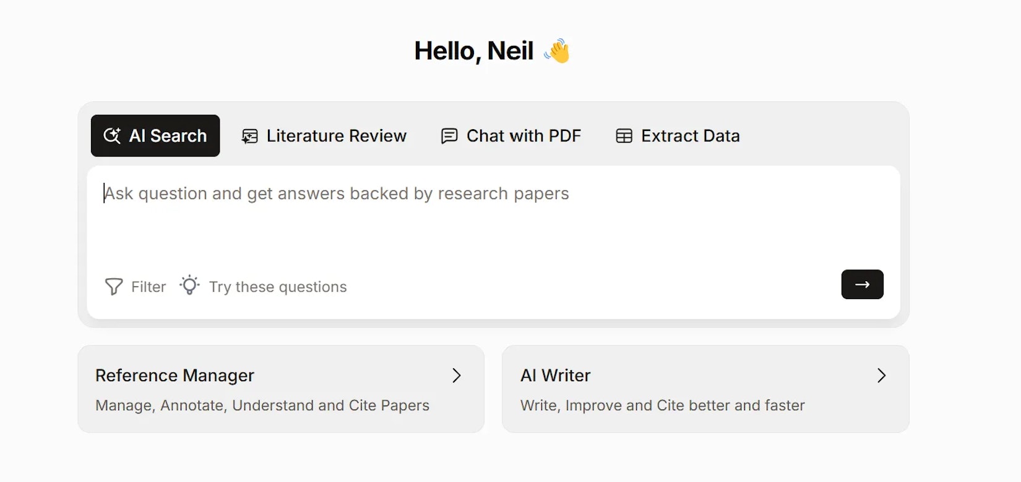
Task: Open the Reference Manager card title
Action: tap(174, 376)
